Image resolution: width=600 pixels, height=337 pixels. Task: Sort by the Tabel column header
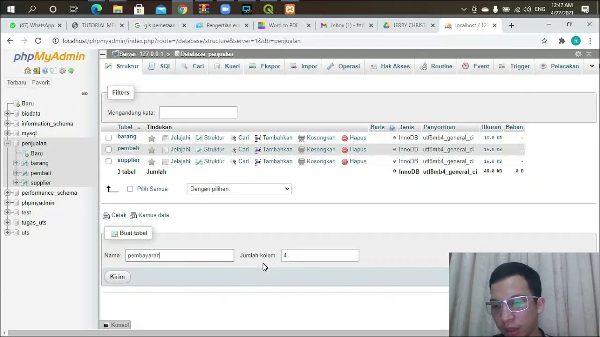tap(125, 127)
